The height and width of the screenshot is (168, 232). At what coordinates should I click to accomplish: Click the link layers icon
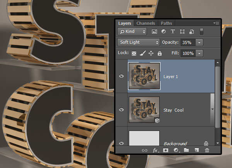click(x=145, y=150)
